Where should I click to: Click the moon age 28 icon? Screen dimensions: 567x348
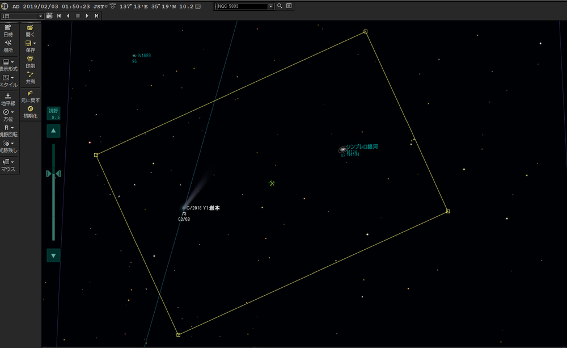click(5, 6)
